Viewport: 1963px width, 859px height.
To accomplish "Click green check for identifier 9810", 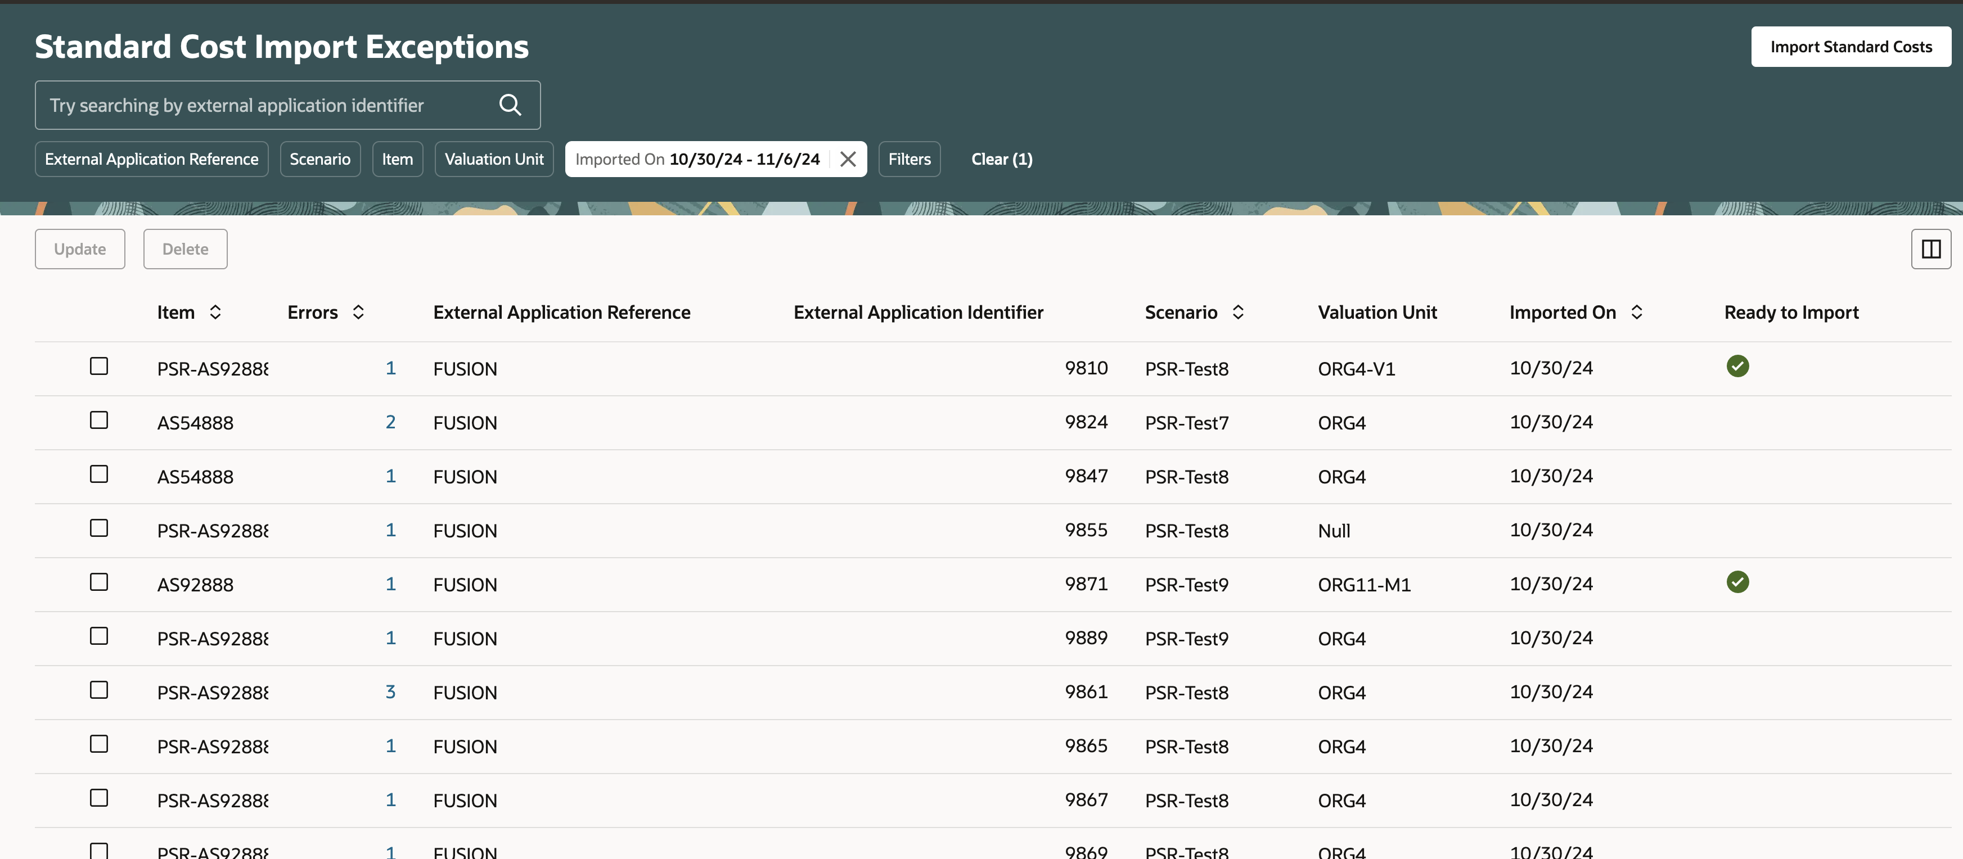I will click(x=1737, y=367).
